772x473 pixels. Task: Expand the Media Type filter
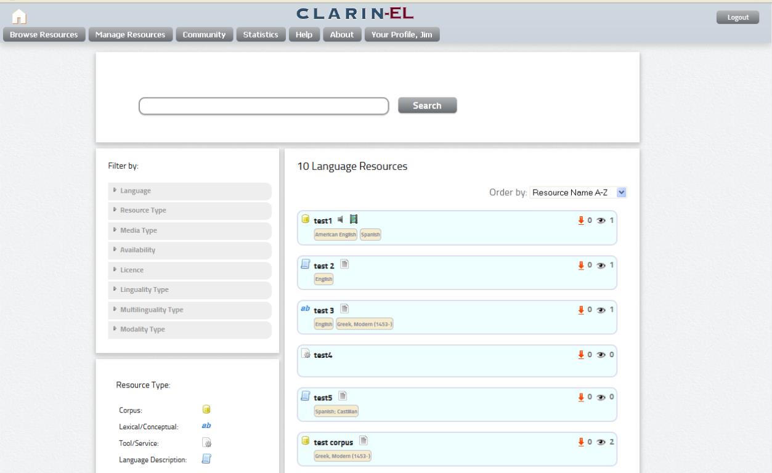190,230
